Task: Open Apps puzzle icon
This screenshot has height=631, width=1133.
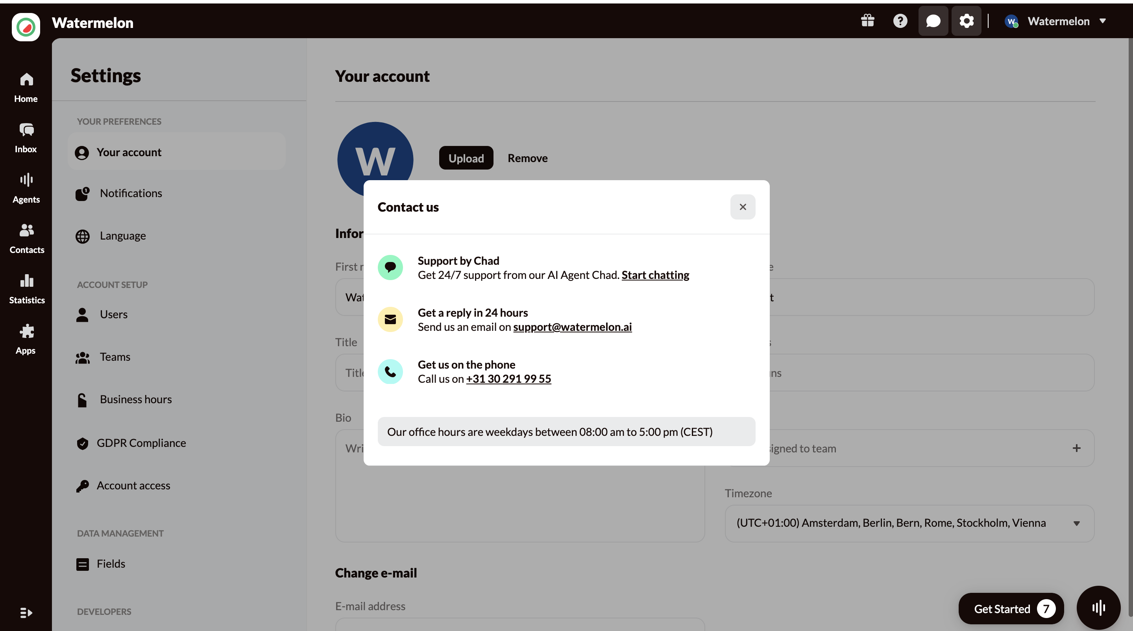Action: pos(26,339)
